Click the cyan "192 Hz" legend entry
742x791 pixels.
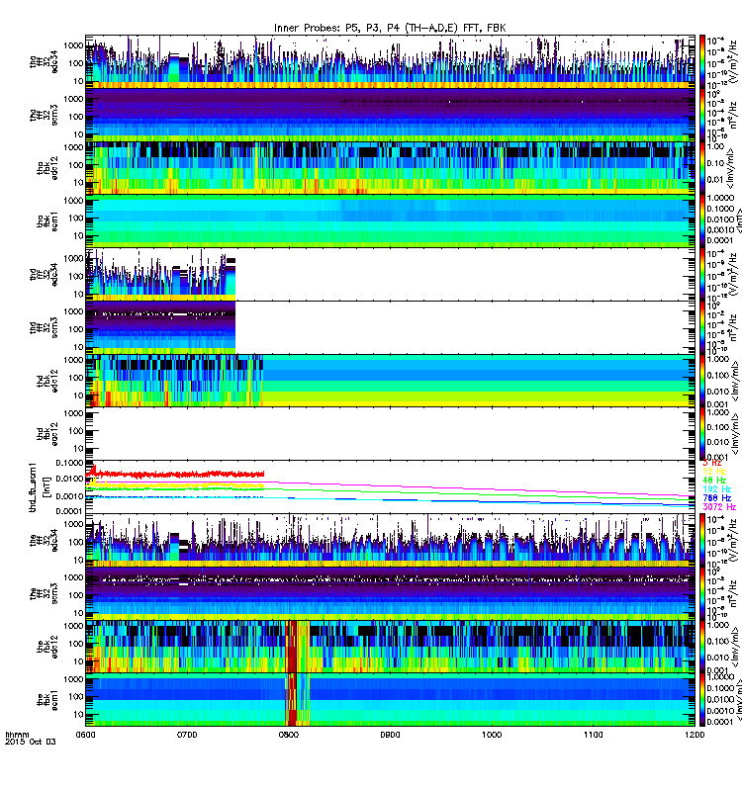[716, 488]
